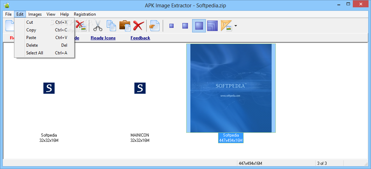The width and height of the screenshot is (371, 169).
Task: Open the Registration menu
Action: coord(85,14)
